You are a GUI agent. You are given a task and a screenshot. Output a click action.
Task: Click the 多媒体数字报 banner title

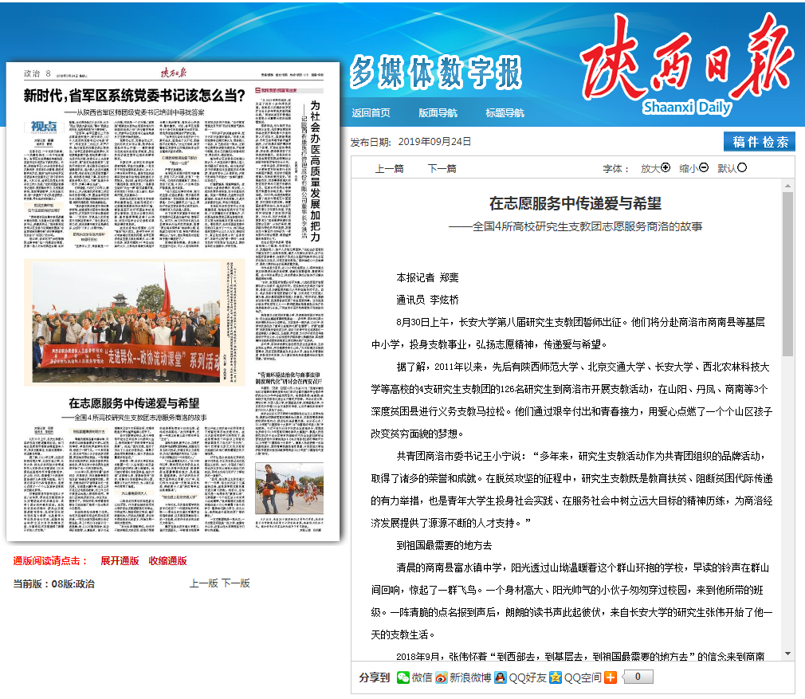point(436,73)
